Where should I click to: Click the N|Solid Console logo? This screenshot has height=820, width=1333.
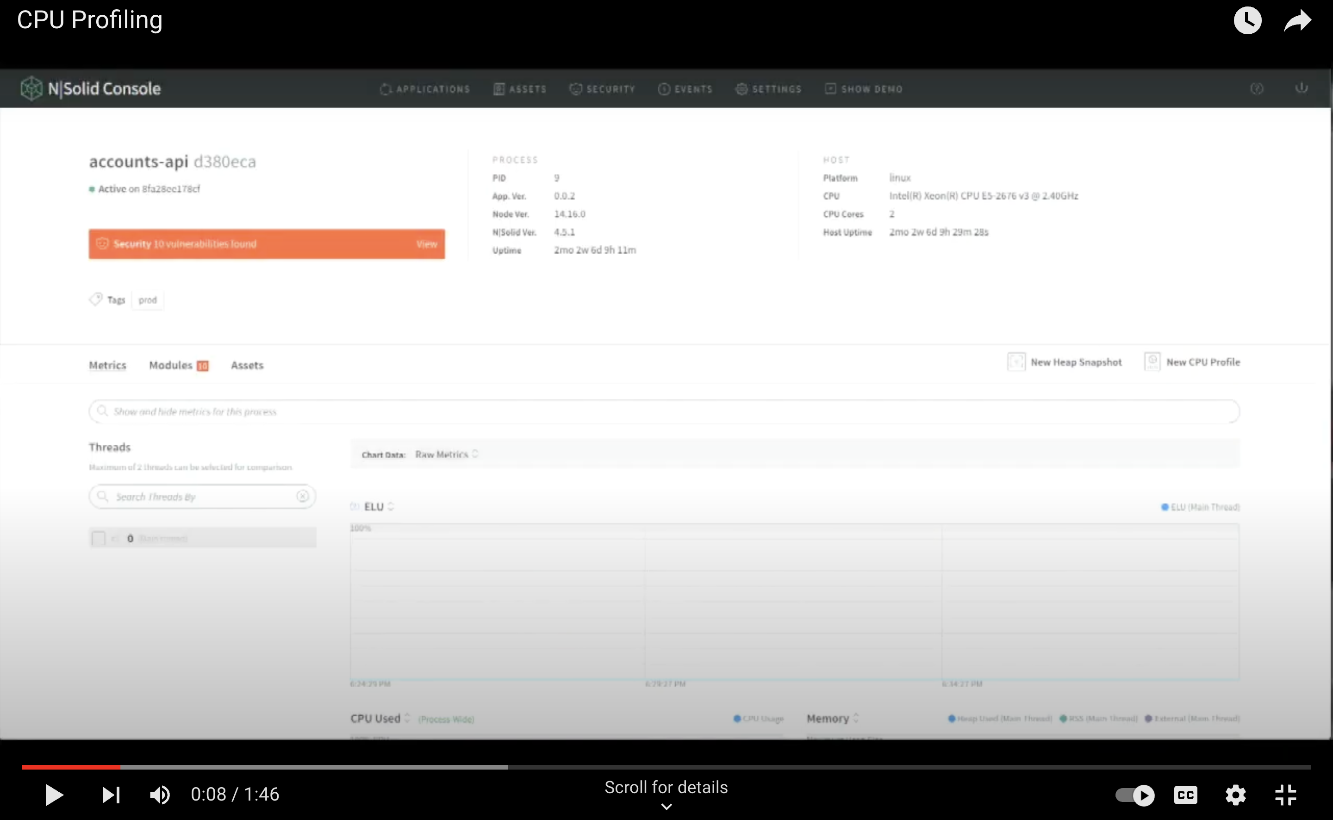[x=91, y=88]
